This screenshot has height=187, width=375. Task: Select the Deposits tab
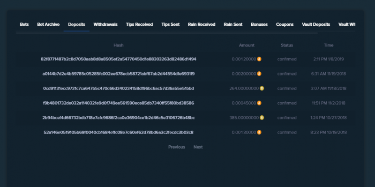76,24
